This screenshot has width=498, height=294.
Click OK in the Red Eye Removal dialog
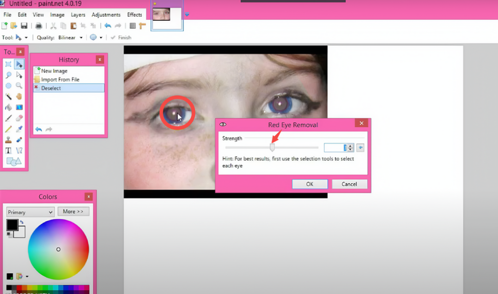click(x=310, y=184)
